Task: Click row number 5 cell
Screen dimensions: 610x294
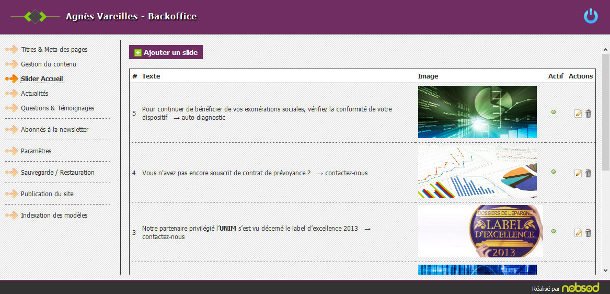Action: (x=134, y=114)
